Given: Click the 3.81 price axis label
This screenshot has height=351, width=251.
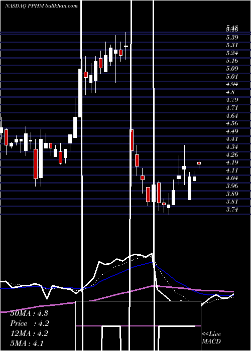Looking at the screenshot, I should [232, 202].
